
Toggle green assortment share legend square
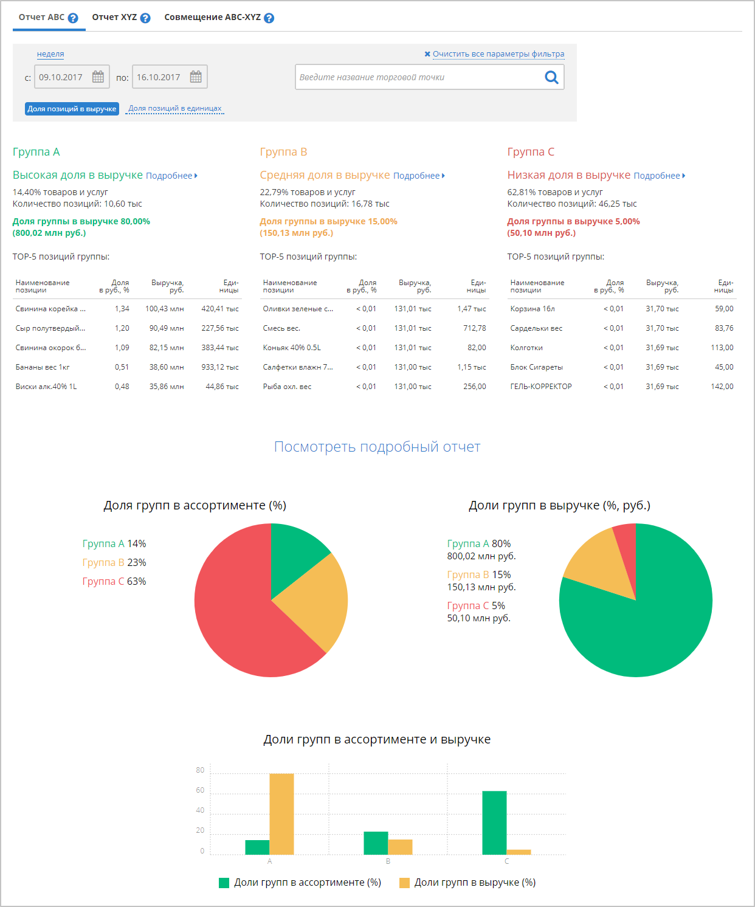(224, 883)
